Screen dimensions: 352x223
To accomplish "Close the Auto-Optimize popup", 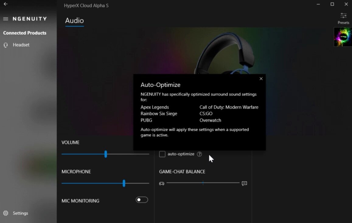I will click(261, 78).
